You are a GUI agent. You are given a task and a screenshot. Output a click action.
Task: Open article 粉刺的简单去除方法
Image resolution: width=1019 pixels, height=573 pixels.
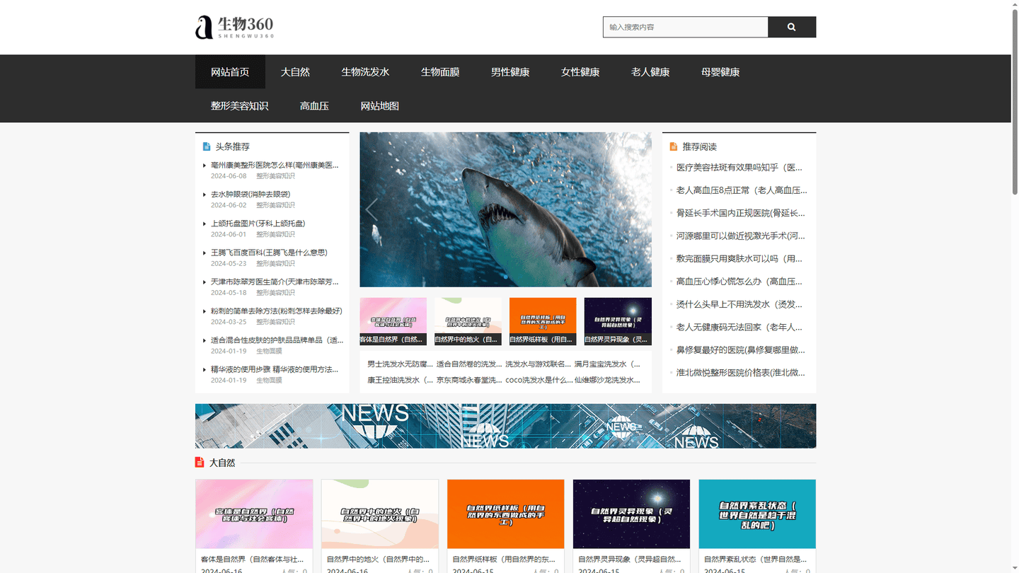pos(277,311)
